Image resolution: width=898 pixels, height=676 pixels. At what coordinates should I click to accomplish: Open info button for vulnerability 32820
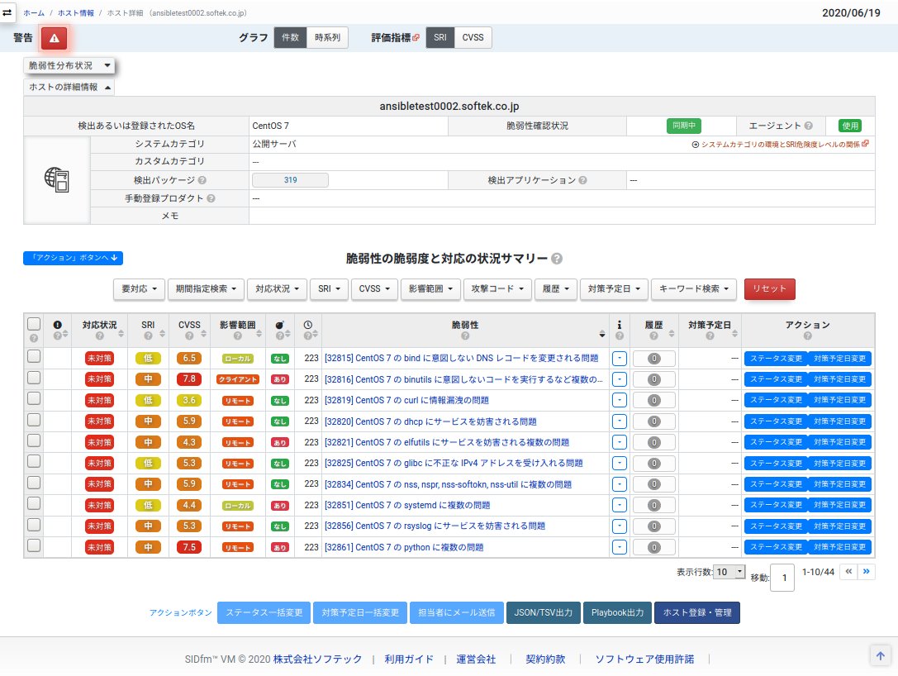pyautogui.click(x=619, y=421)
